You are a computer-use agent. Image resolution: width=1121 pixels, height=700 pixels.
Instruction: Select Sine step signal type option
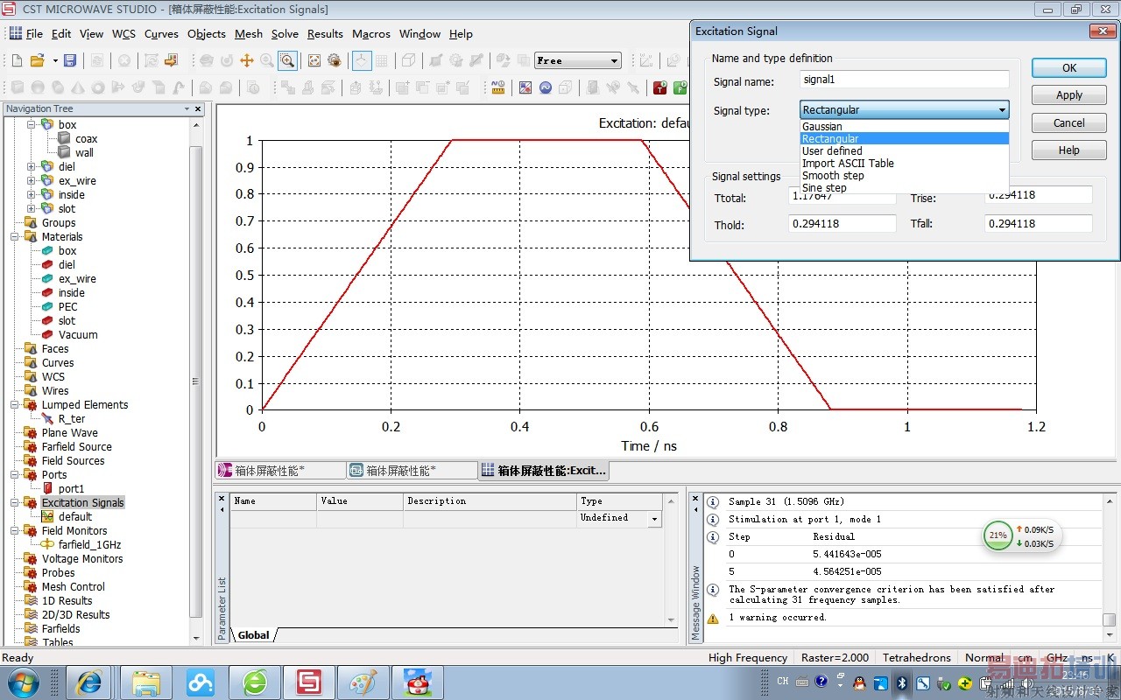pyautogui.click(x=824, y=188)
